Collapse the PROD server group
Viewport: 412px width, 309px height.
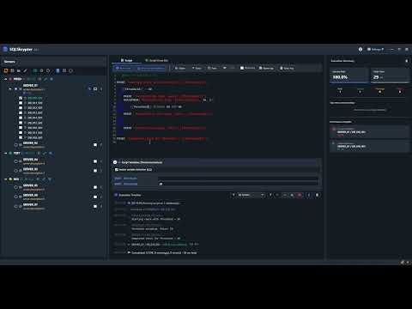pos(5,79)
